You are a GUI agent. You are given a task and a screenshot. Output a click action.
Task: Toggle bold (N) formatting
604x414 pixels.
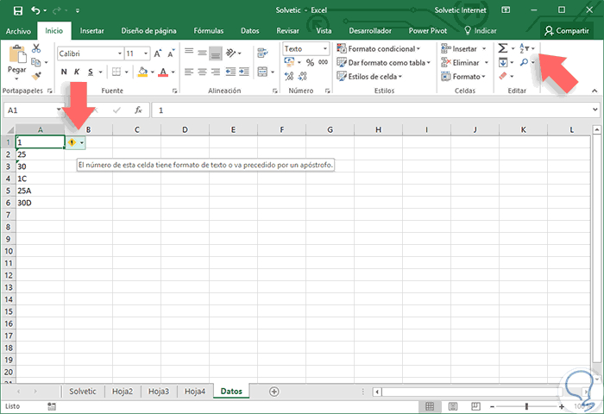pos(64,72)
